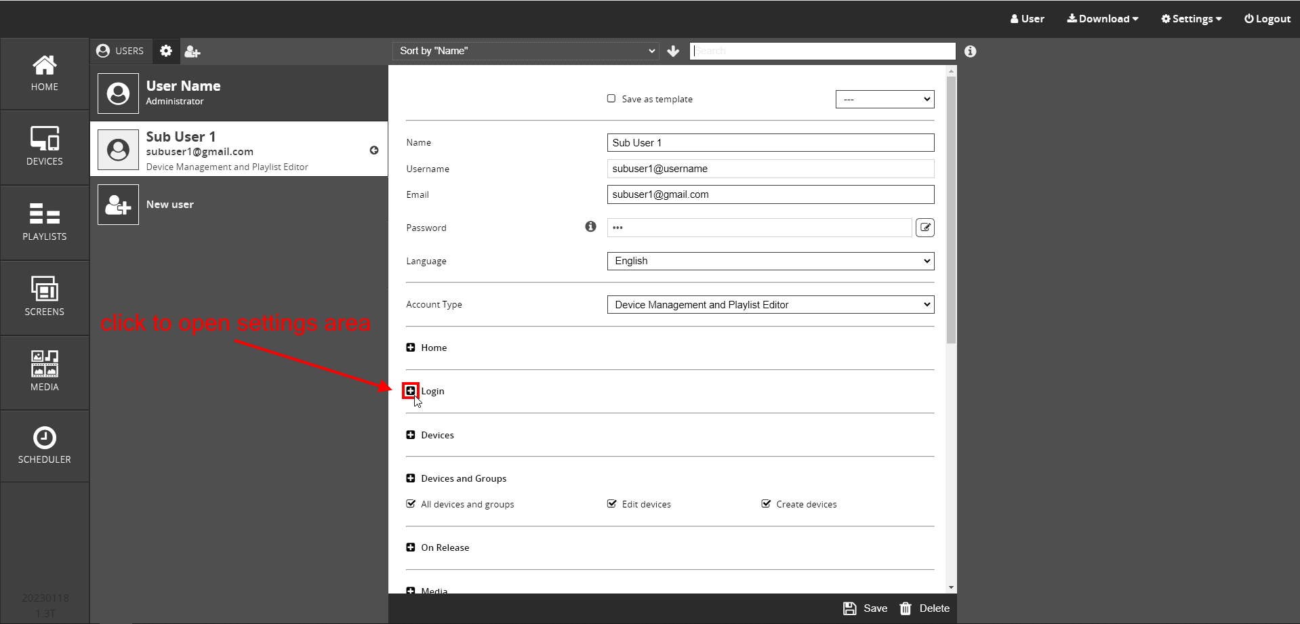Viewport: 1300px width, 624px height.
Task: Click the Email input field
Action: (x=771, y=194)
